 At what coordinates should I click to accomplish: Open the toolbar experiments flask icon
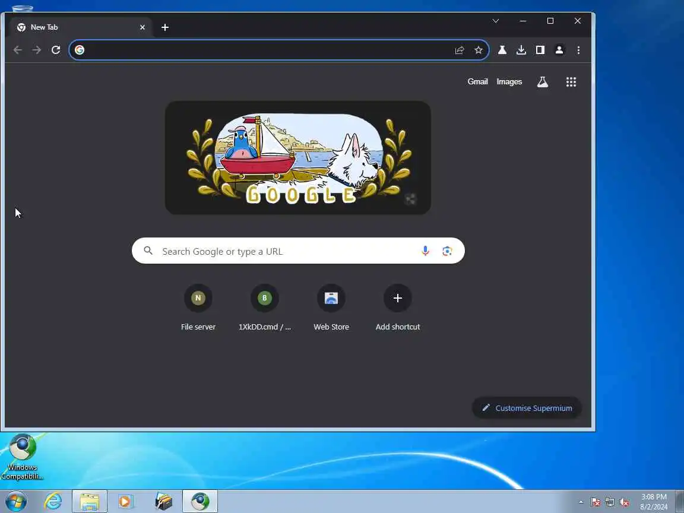tap(502, 50)
